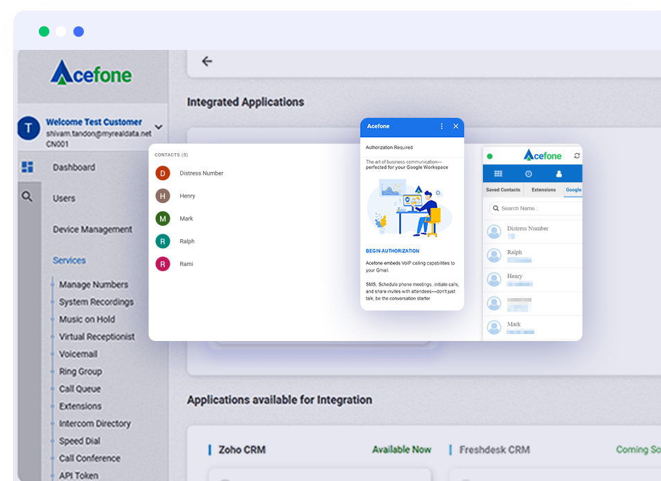Click the green status dot in widget
Screen dimensions: 661x481
click(x=490, y=157)
